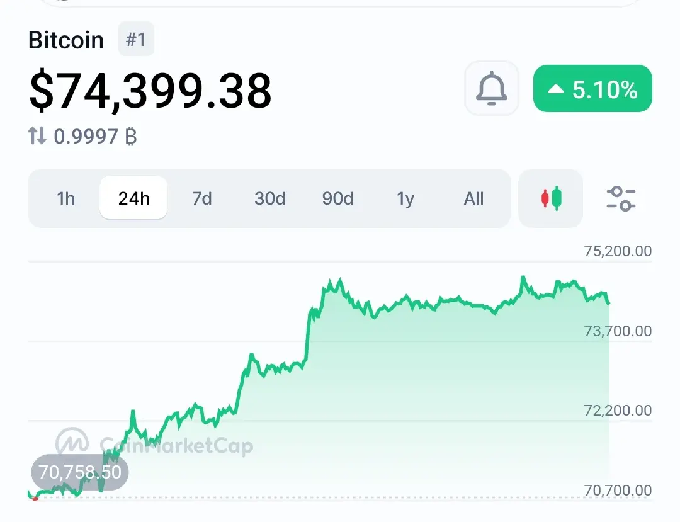The width and height of the screenshot is (680, 522).
Task: Tap the 0.9997 BTC conversion value
Action: (x=95, y=136)
